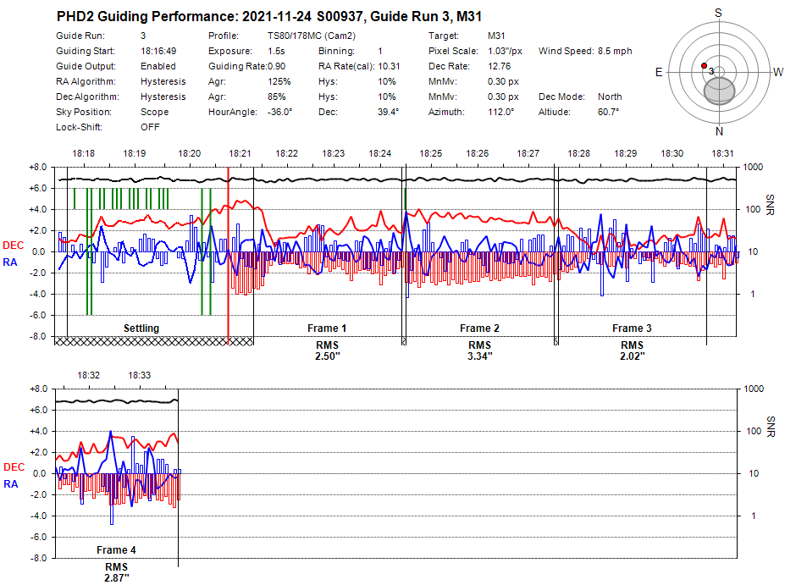
Task: Select the Guiding Rate value 0.90
Action: coord(276,67)
